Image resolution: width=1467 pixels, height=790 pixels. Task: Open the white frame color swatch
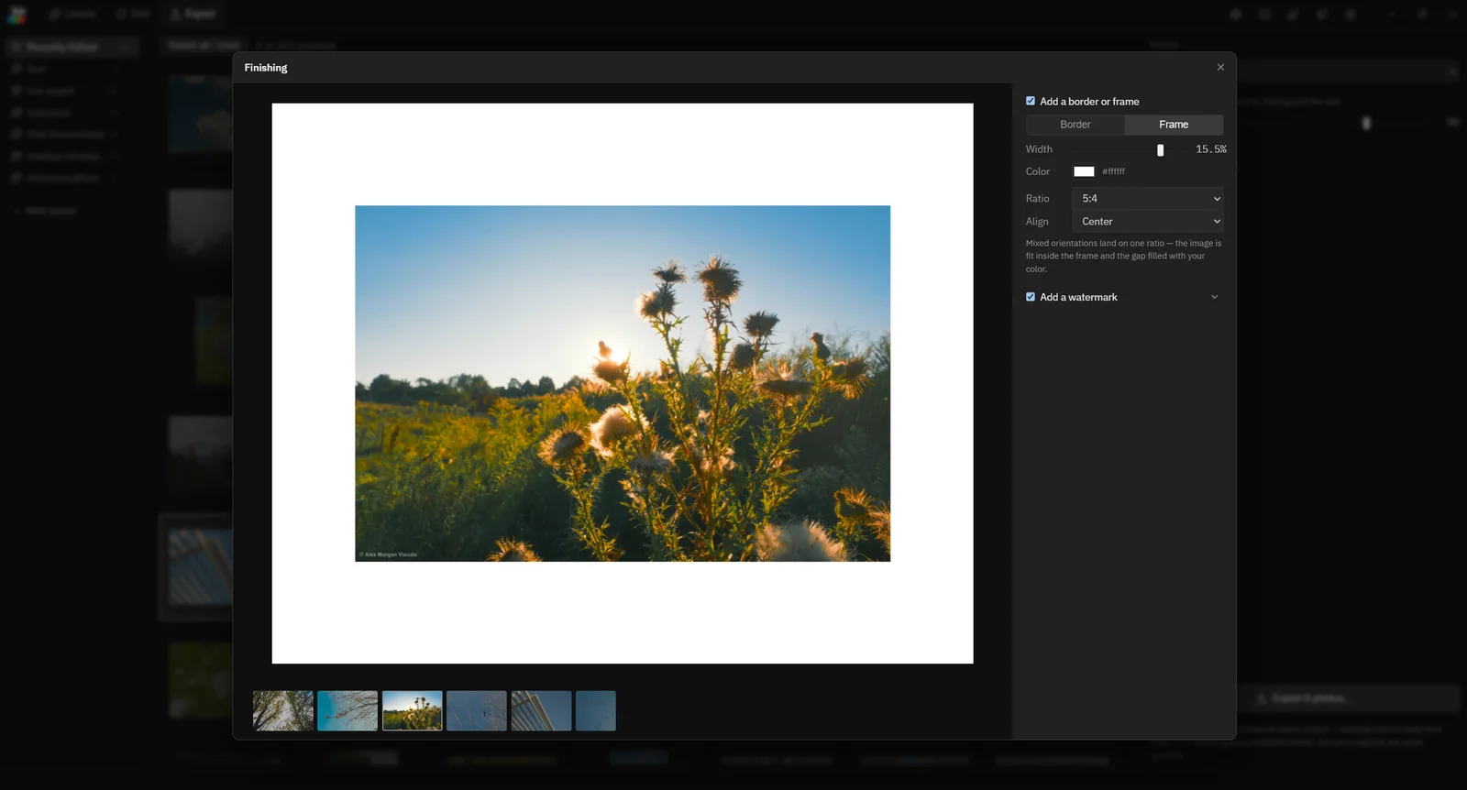pos(1084,171)
